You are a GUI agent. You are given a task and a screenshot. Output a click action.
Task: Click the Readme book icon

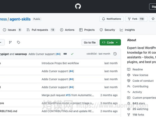tap(129, 69)
